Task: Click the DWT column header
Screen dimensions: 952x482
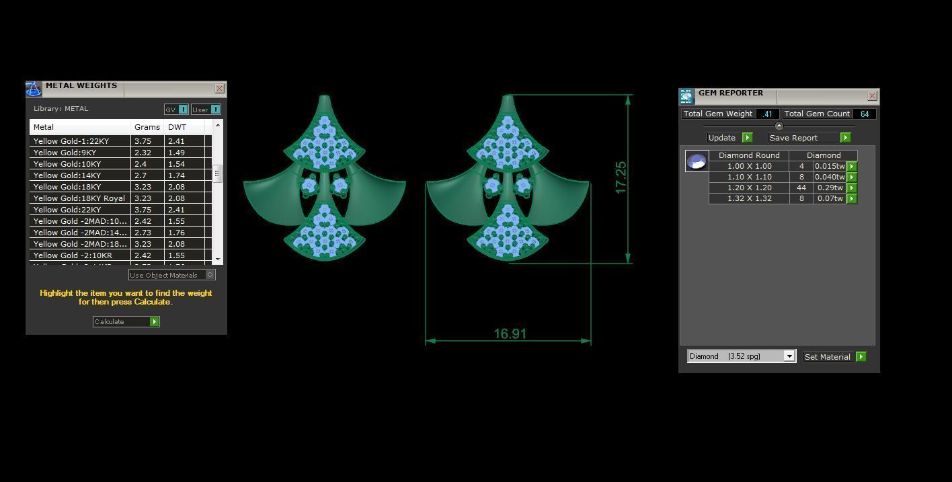Action: (x=184, y=127)
